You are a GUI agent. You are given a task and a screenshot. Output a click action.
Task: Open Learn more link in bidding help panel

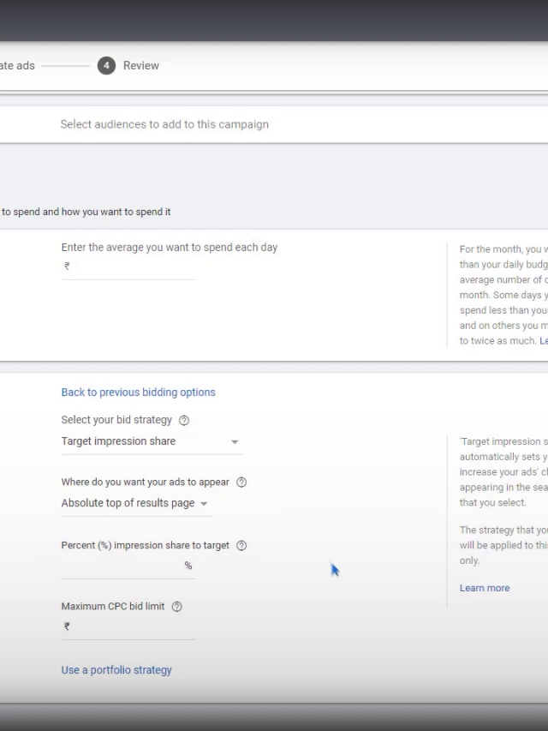click(485, 588)
